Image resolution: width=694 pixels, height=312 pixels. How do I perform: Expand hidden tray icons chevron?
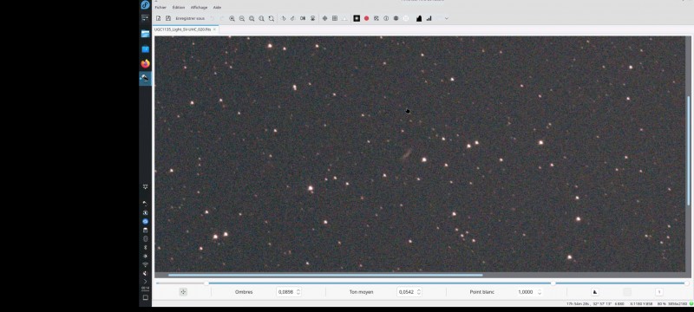click(x=145, y=282)
